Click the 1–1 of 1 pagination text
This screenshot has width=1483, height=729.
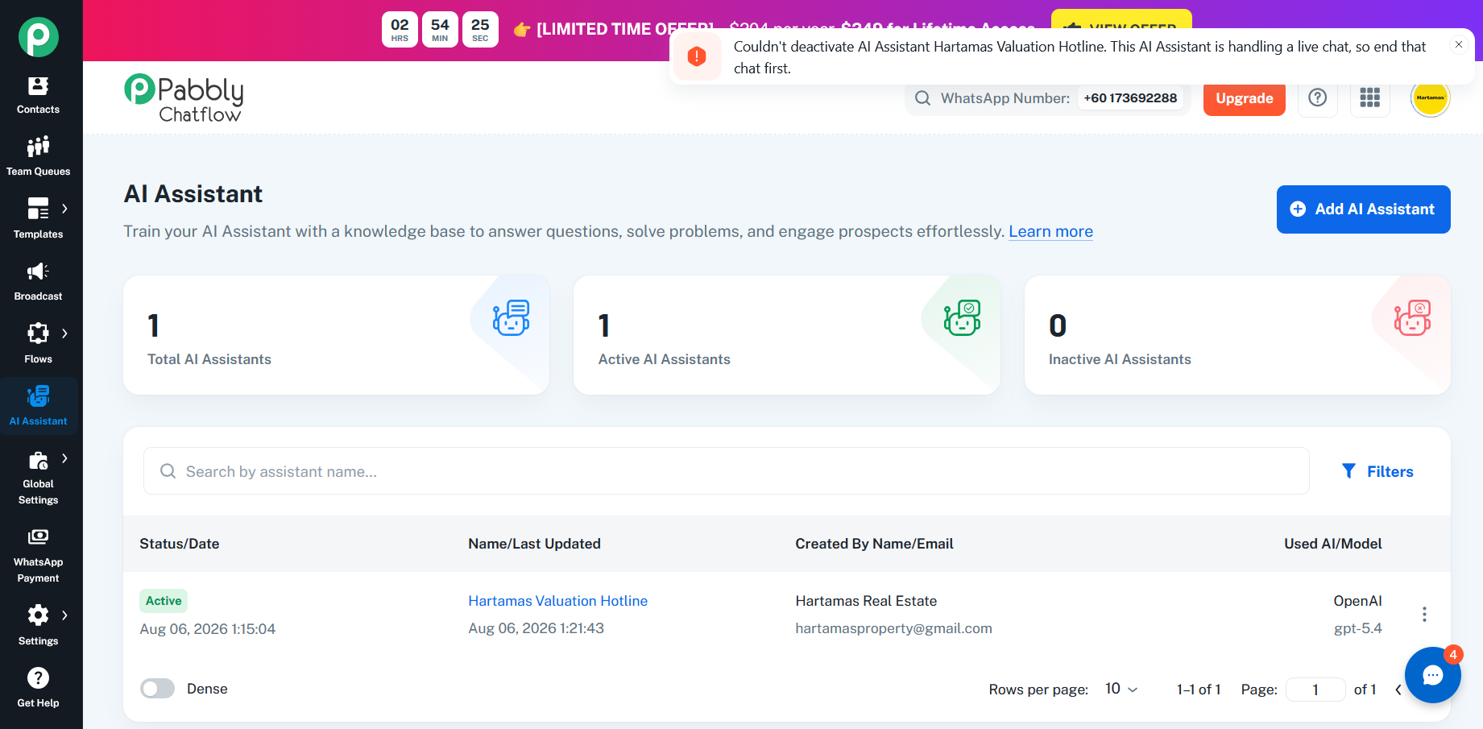tap(1199, 690)
